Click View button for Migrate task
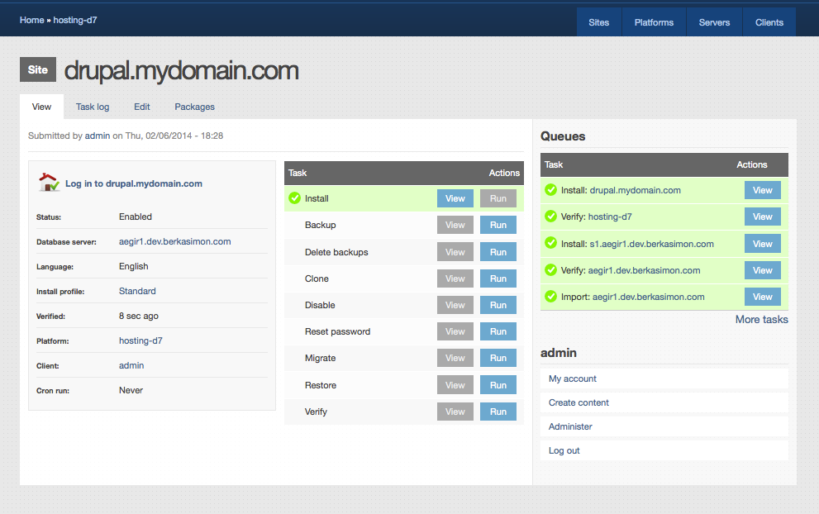This screenshot has width=819, height=514. tap(455, 358)
